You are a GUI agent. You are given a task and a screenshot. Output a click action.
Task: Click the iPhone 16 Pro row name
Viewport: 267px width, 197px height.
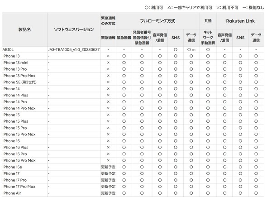[14, 154]
